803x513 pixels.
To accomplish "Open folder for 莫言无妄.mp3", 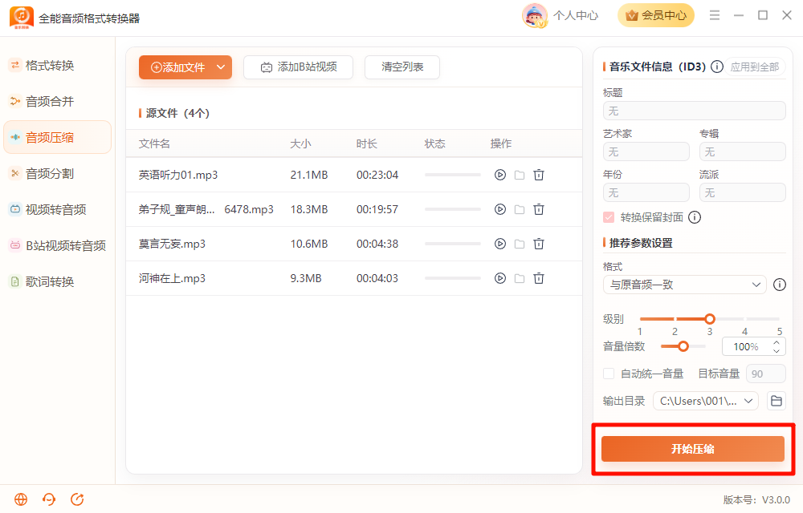I will click(x=520, y=244).
